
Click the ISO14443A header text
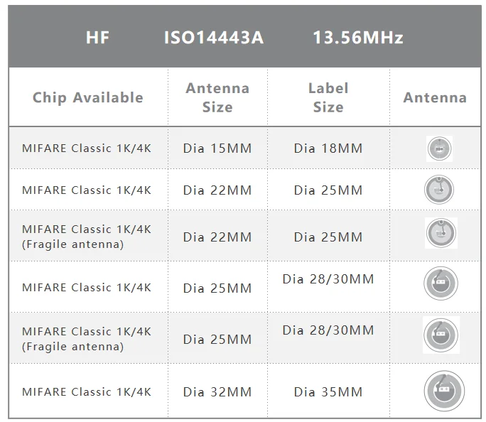coord(214,38)
